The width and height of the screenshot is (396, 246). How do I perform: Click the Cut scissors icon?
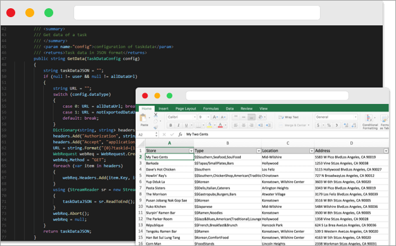(x=156, y=115)
